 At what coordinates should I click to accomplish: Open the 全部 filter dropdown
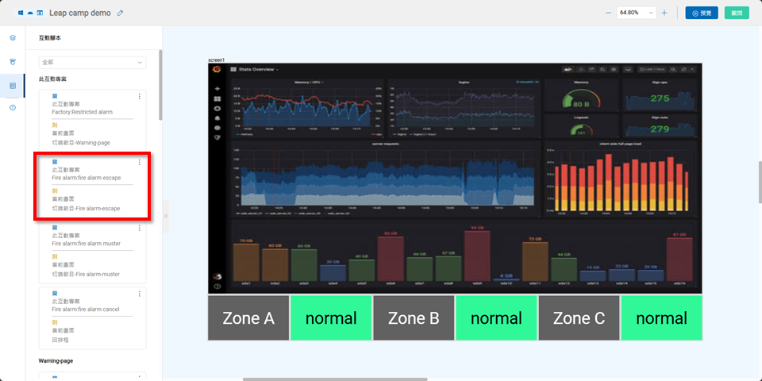pyautogui.click(x=92, y=62)
